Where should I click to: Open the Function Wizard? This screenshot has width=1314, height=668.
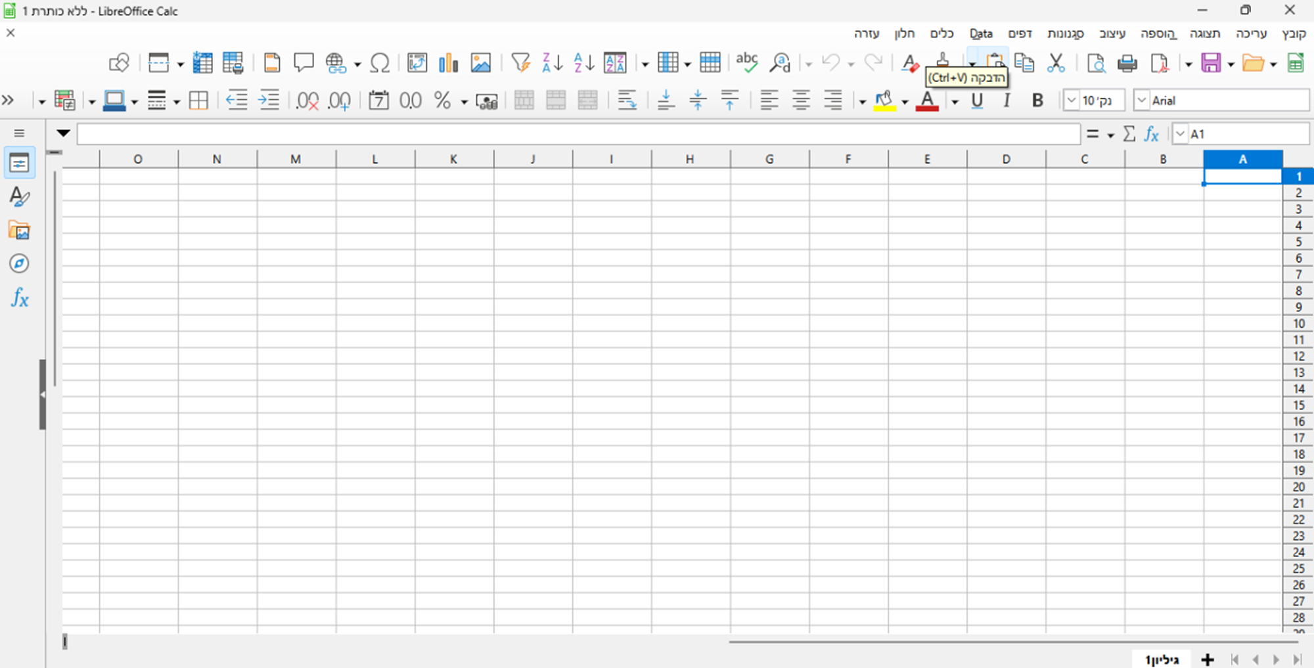[x=1151, y=134]
